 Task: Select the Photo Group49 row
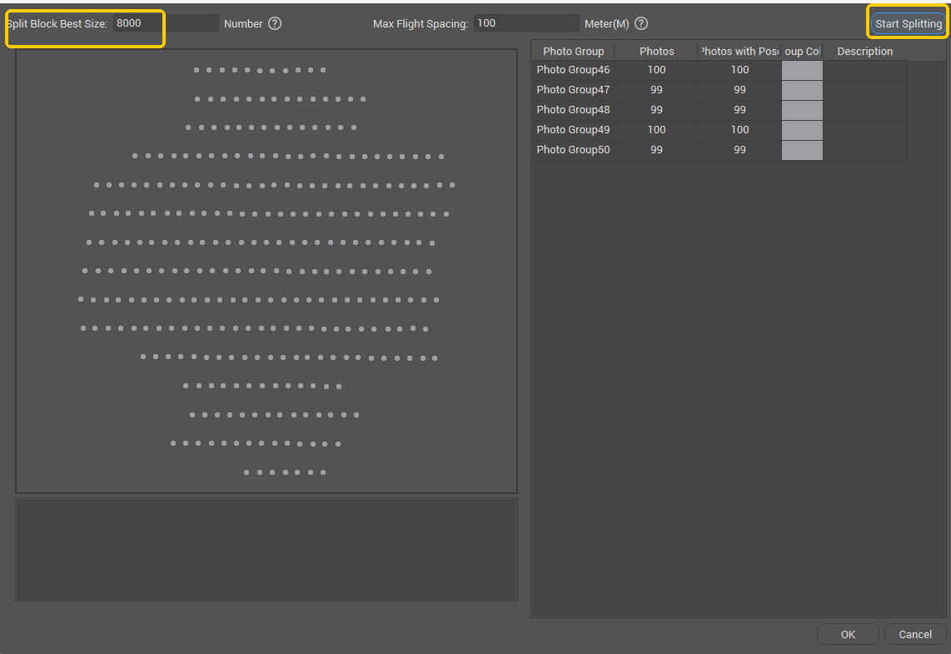tap(573, 130)
